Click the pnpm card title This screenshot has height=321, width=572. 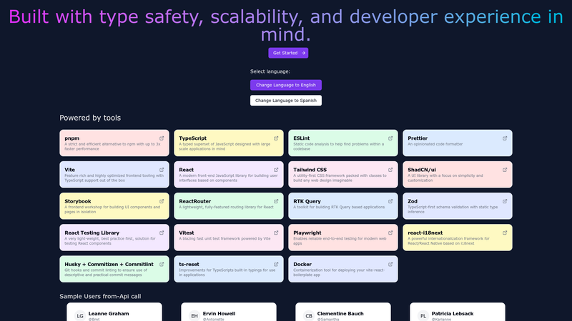click(72, 138)
